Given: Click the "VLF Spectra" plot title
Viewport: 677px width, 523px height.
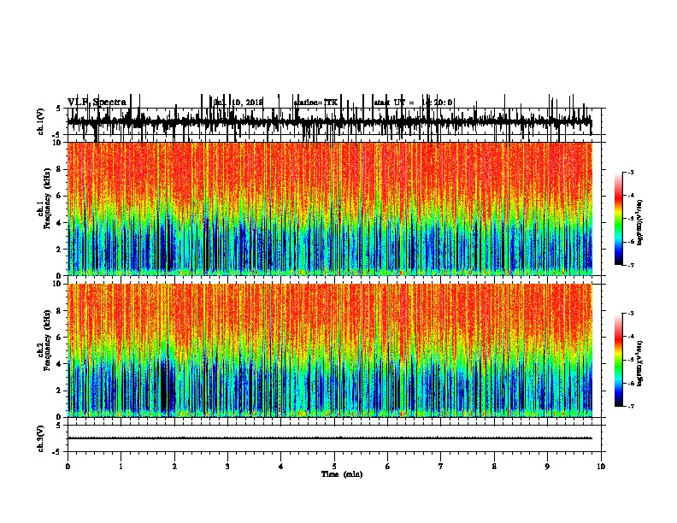Looking at the screenshot, I should (97, 103).
